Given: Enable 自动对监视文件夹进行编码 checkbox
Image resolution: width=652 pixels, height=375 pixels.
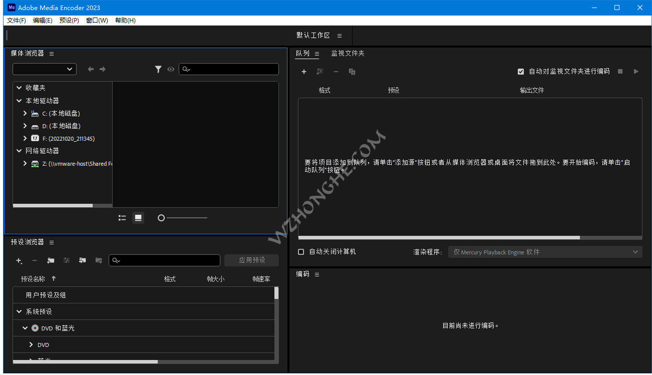Looking at the screenshot, I should point(521,71).
